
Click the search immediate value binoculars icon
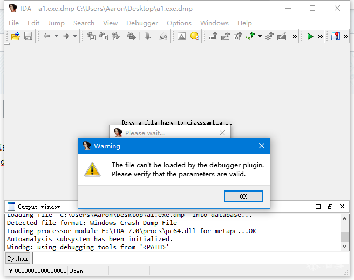[91, 36]
